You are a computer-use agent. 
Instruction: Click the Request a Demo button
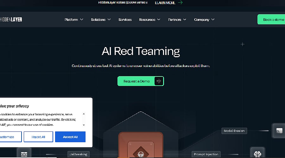click(141, 81)
